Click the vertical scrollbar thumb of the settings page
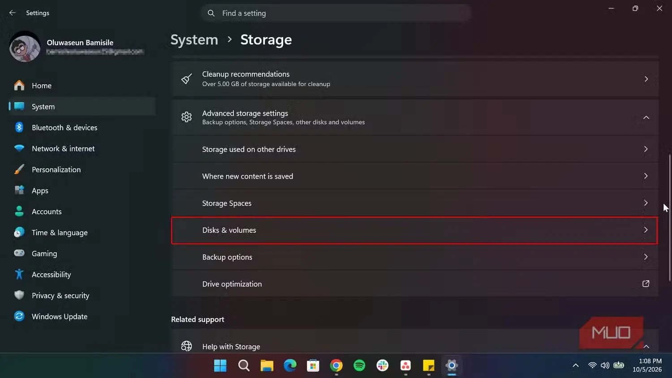Screen dimensions: 672x378 tap(670, 217)
